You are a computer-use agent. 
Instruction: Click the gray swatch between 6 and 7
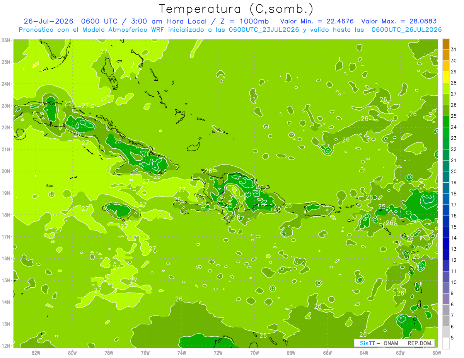tap(446, 321)
